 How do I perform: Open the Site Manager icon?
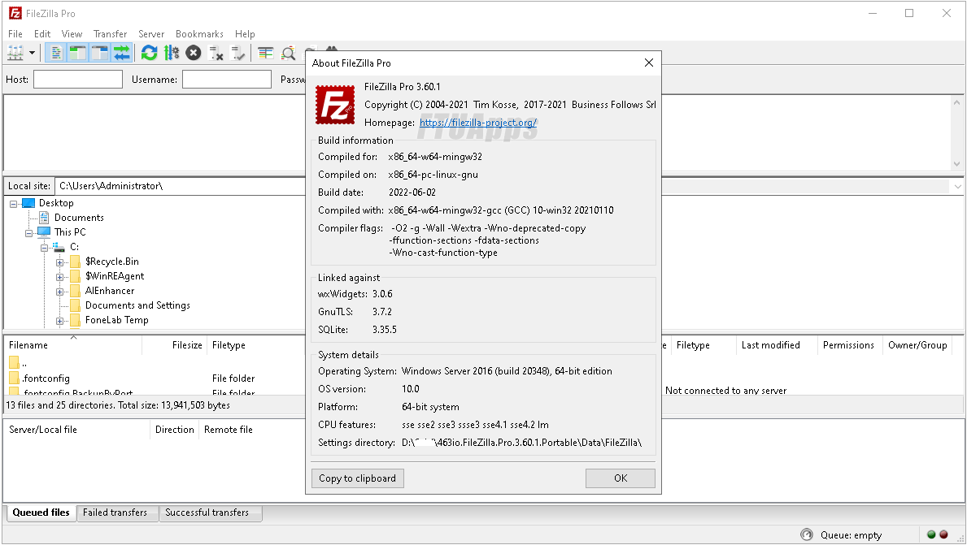pyautogui.click(x=15, y=53)
